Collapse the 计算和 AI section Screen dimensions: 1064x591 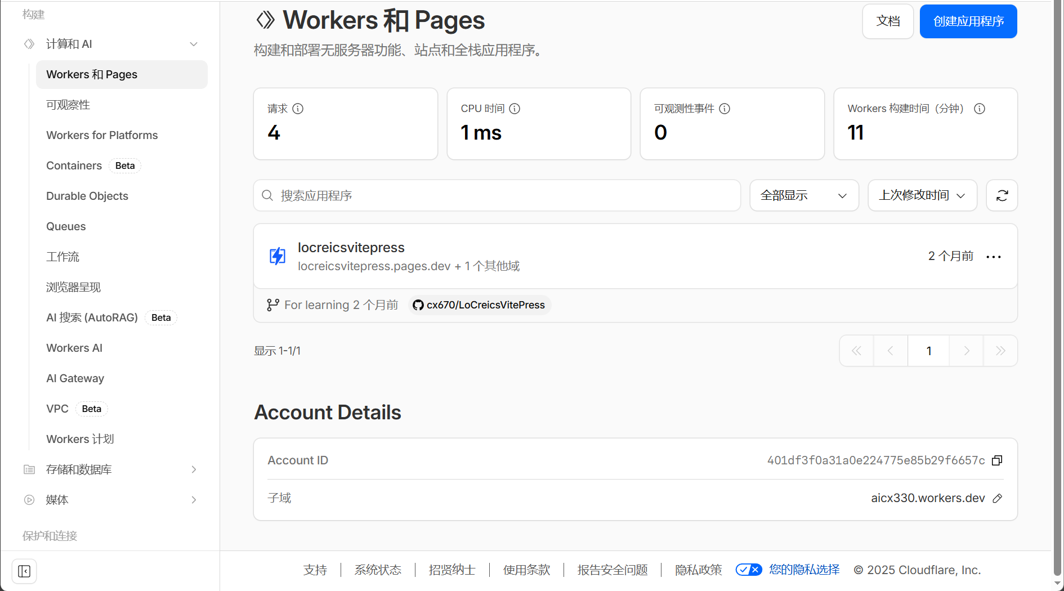194,44
